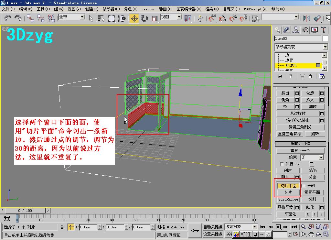
Task: Open the 修改器 menu
Action: (x=111, y=9)
